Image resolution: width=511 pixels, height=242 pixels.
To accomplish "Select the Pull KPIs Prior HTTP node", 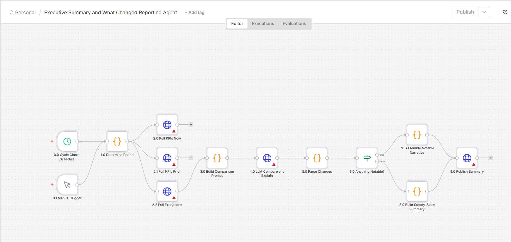I will pos(167,158).
